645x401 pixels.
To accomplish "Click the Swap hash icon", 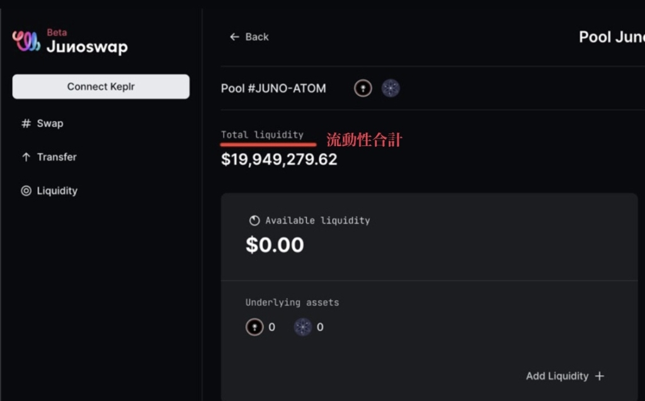I will [26, 123].
